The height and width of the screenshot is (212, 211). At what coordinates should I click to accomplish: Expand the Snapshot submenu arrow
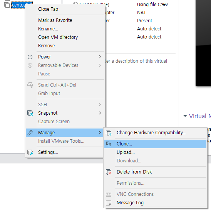coord(100,113)
